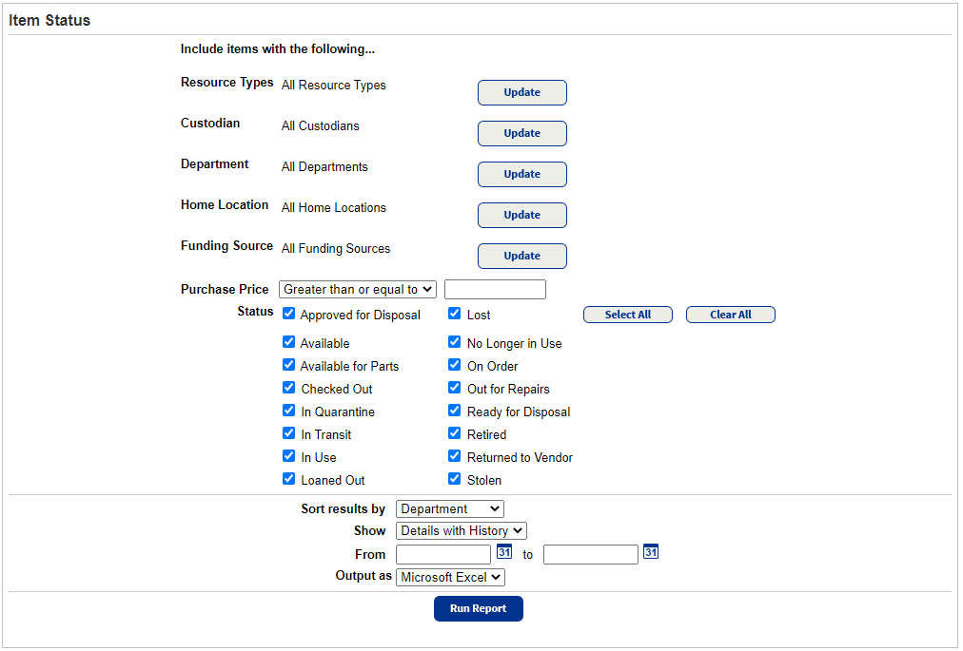Click the Select All statuses button
Viewport: 963px width, 651px height.
pyautogui.click(x=627, y=315)
